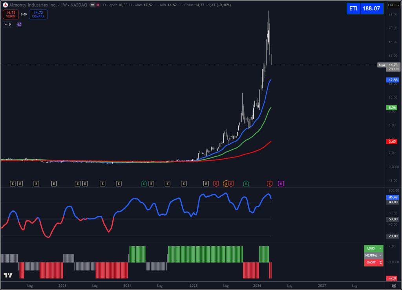Click the TradingView logo at bottom left

(x=7, y=276)
